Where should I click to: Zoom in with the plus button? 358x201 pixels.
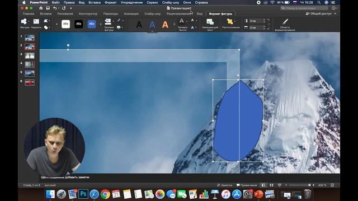[313, 185]
